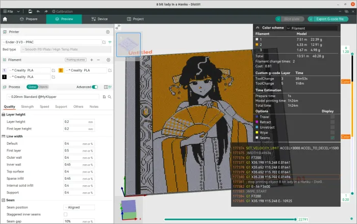The width and height of the screenshot is (357, 224).
Task: Redo the last undone action
Action: 46,11
